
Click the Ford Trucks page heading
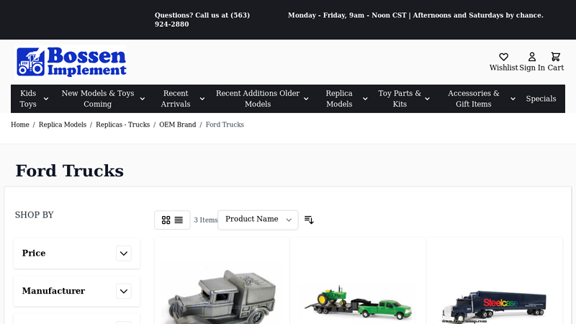[69, 171]
